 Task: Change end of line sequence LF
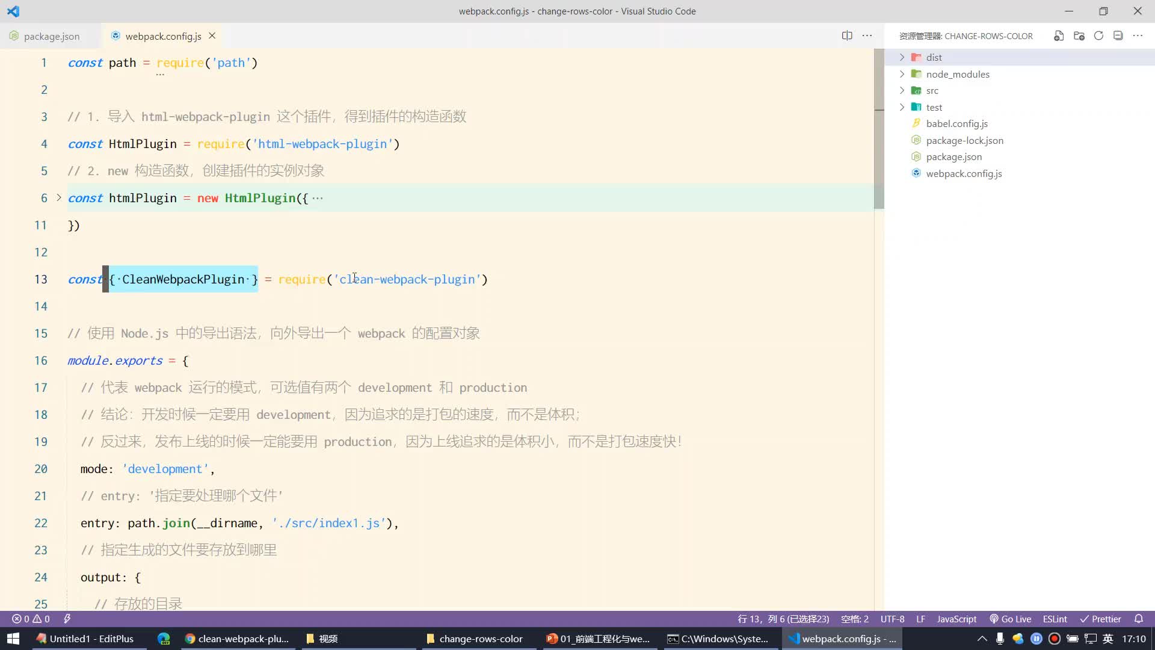(x=920, y=619)
